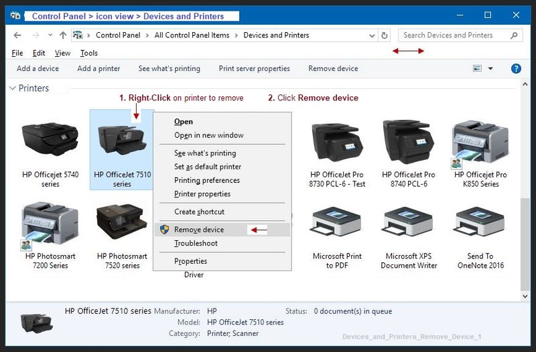This screenshot has height=352, width=536.
Task: Open the File menu
Action: coord(17,53)
